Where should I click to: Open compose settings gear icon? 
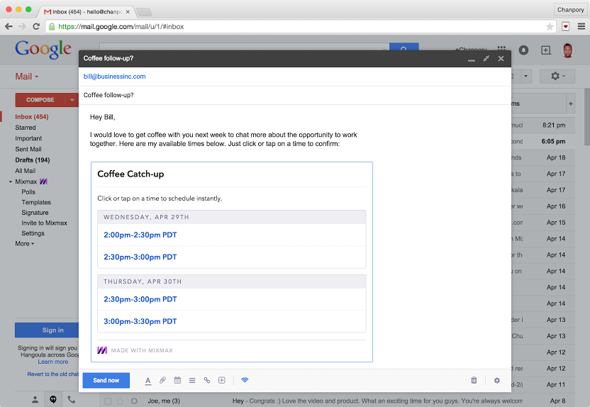497,380
